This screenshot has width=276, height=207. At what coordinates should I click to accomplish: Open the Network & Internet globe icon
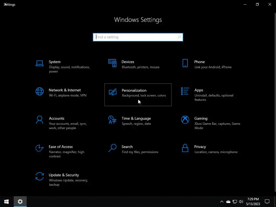[39, 91]
